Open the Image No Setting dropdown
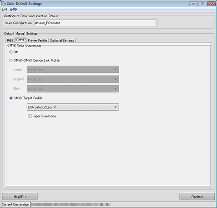Viewport: 217px width, 208px height. pos(73,69)
